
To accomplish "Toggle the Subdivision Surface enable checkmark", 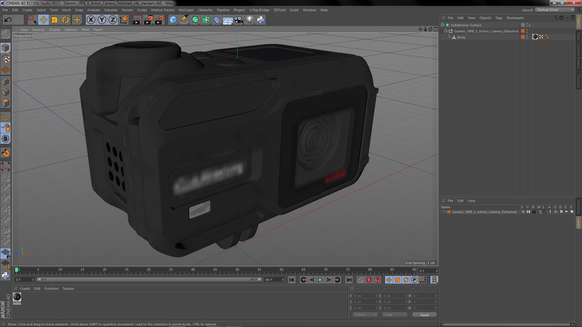I will (530, 25).
